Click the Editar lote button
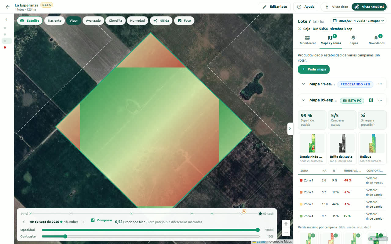This screenshot has height=244, width=391. click(x=275, y=7)
